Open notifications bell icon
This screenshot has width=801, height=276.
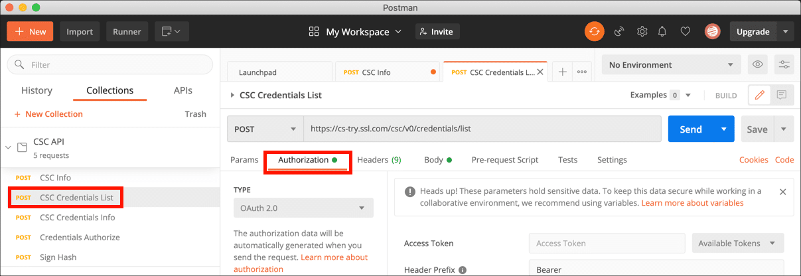(662, 31)
